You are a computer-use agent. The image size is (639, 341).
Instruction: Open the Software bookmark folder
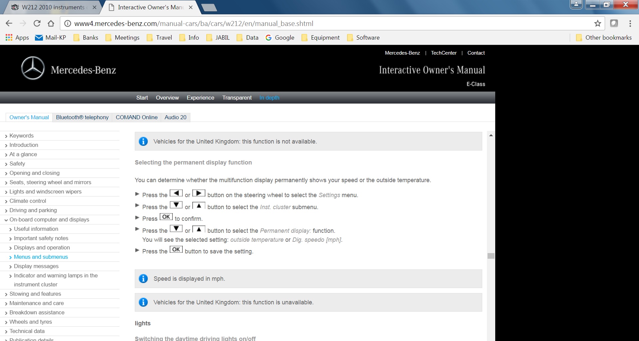(x=363, y=38)
